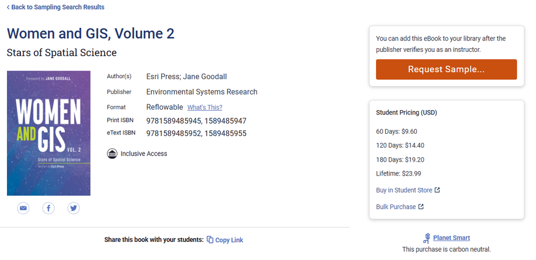Click external link icon beside Bulk Purchase
The height and width of the screenshot is (260, 536).
click(x=421, y=207)
